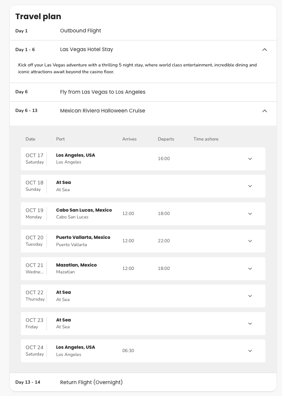Click the Date column header
Screen dimensions: 282x396
[x=30, y=139]
